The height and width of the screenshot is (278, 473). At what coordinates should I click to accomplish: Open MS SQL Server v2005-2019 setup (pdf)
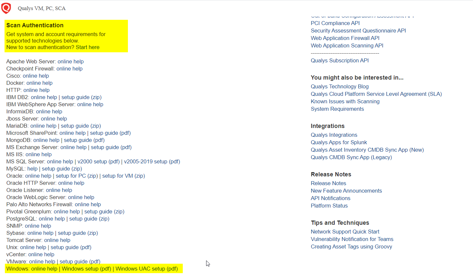152,161
